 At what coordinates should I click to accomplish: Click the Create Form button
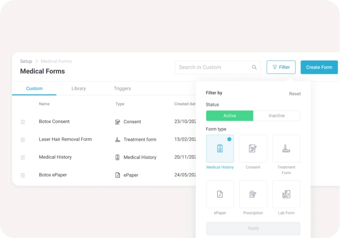pos(319,67)
